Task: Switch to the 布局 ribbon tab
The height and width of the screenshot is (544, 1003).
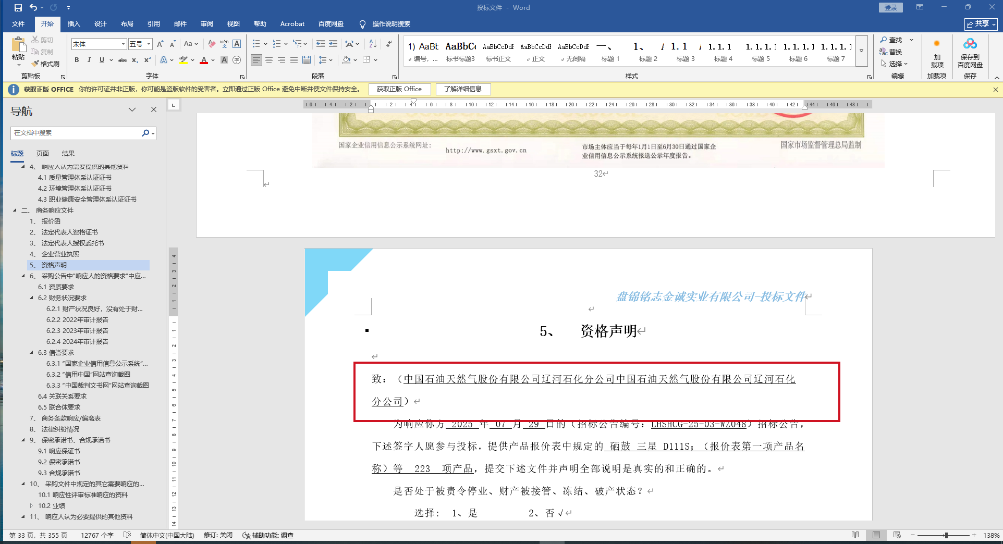Action: (x=127, y=24)
